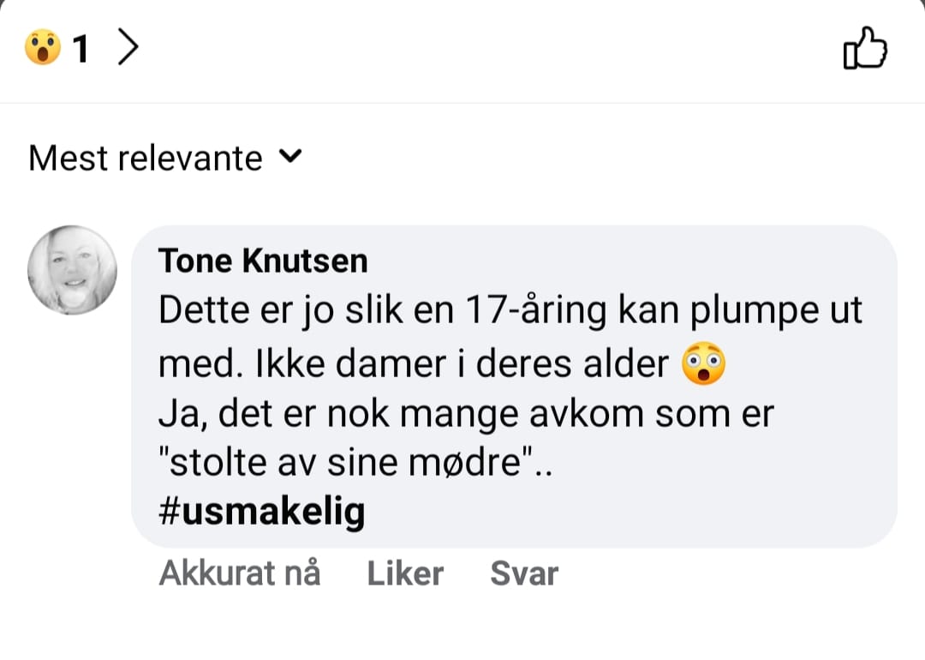Click the line Ja, det er nok mange avkom
This screenshot has height=660, width=925.
pyautogui.click(x=466, y=414)
